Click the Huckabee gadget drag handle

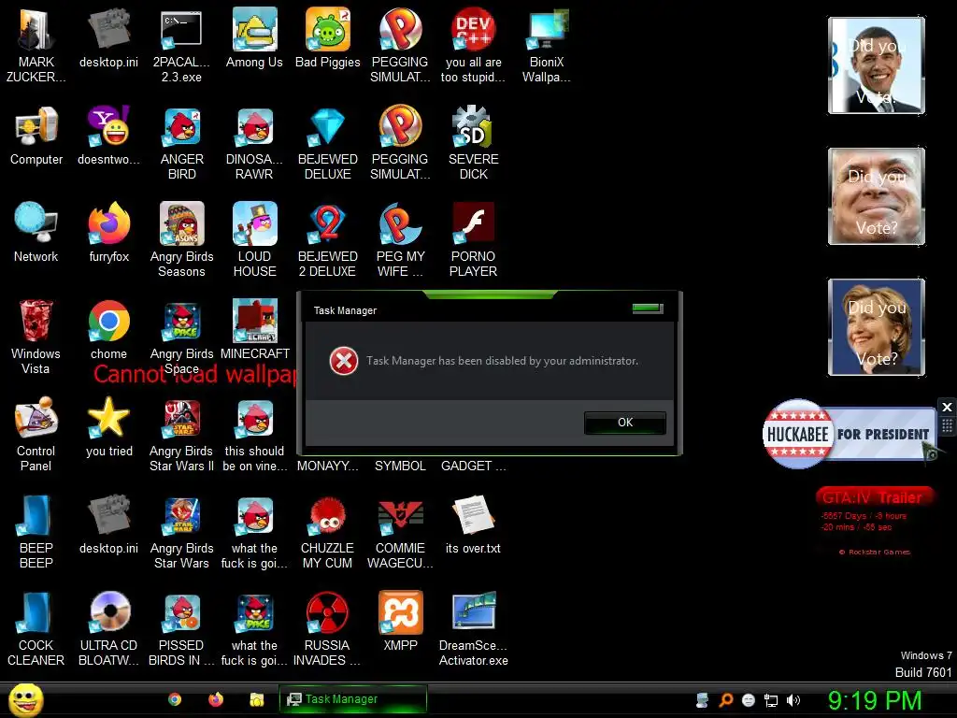point(947,425)
